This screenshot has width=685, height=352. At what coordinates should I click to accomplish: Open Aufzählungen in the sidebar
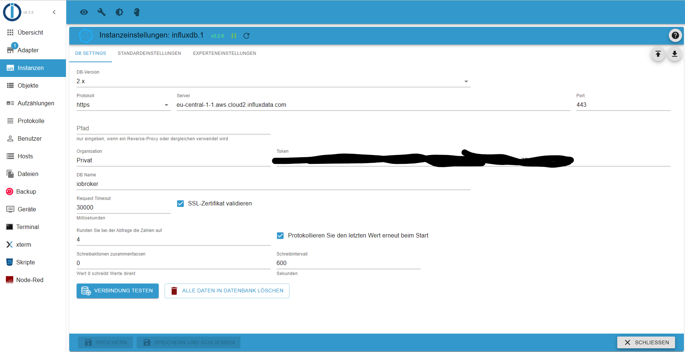pyautogui.click(x=33, y=103)
